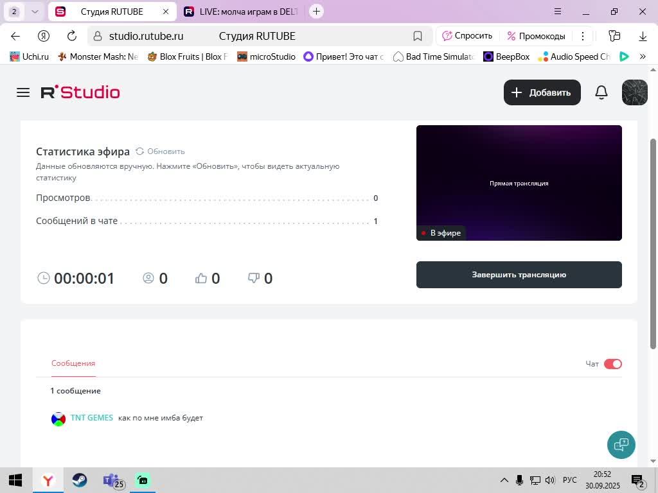Open the Monster Mash bookmark

(98, 56)
